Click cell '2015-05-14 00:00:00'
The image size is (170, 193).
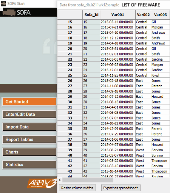[117, 22]
